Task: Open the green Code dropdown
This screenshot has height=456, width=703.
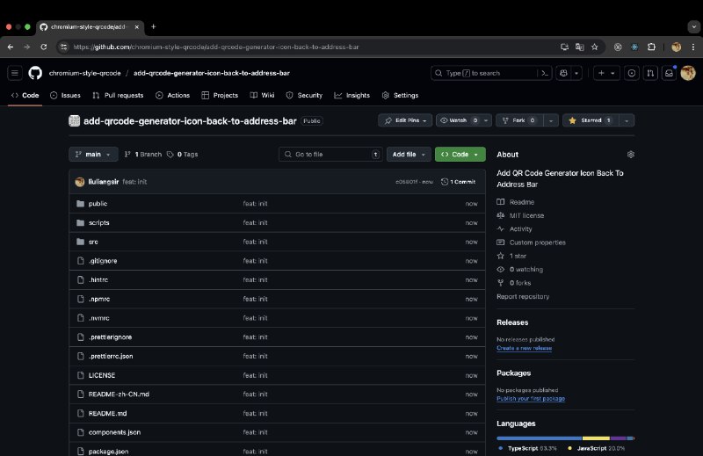Action: pyautogui.click(x=460, y=154)
